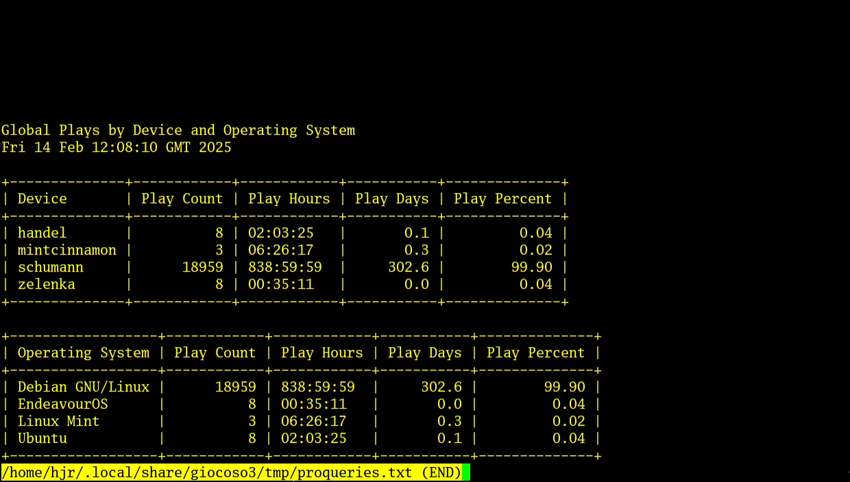850x482 pixels.
Task: Click the 'Play Days' header in second table
Action: 425,353
